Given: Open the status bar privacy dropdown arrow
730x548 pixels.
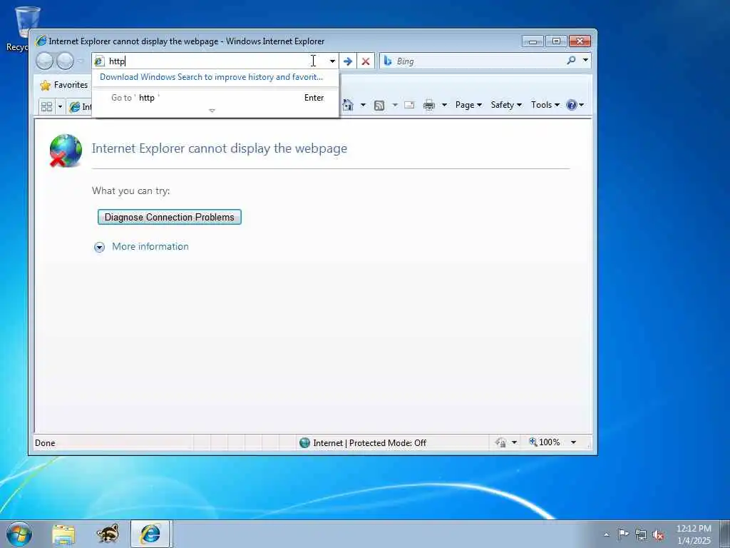Looking at the screenshot, I should pyautogui.click(x=515, y=442).
